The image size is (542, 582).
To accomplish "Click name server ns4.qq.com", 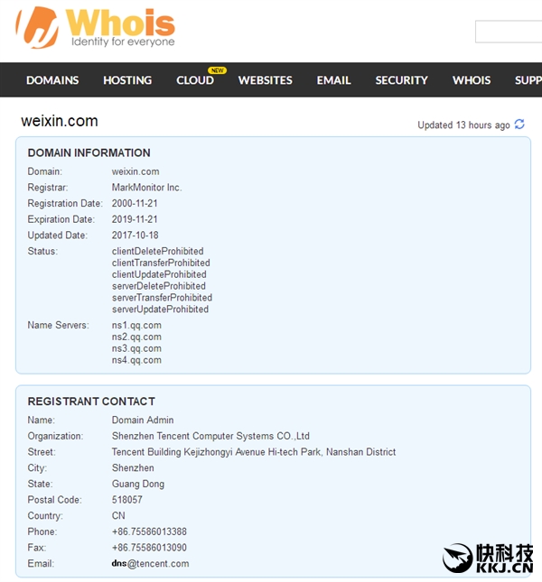I will click(x=136, y=360).
